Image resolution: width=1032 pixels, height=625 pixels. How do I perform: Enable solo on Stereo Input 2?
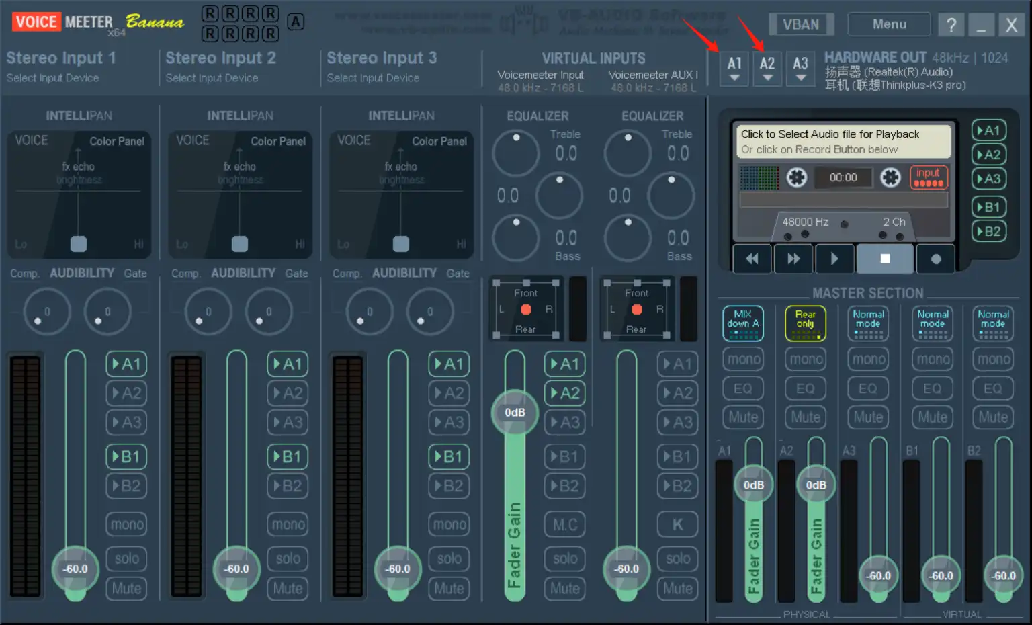288,558
